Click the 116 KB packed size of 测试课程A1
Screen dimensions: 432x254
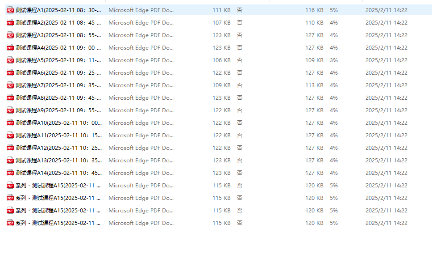[x=314, y=10]
